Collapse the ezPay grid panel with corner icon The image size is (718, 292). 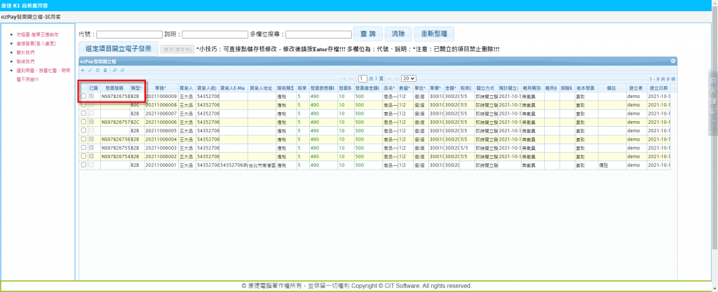(x=673, y=61)
